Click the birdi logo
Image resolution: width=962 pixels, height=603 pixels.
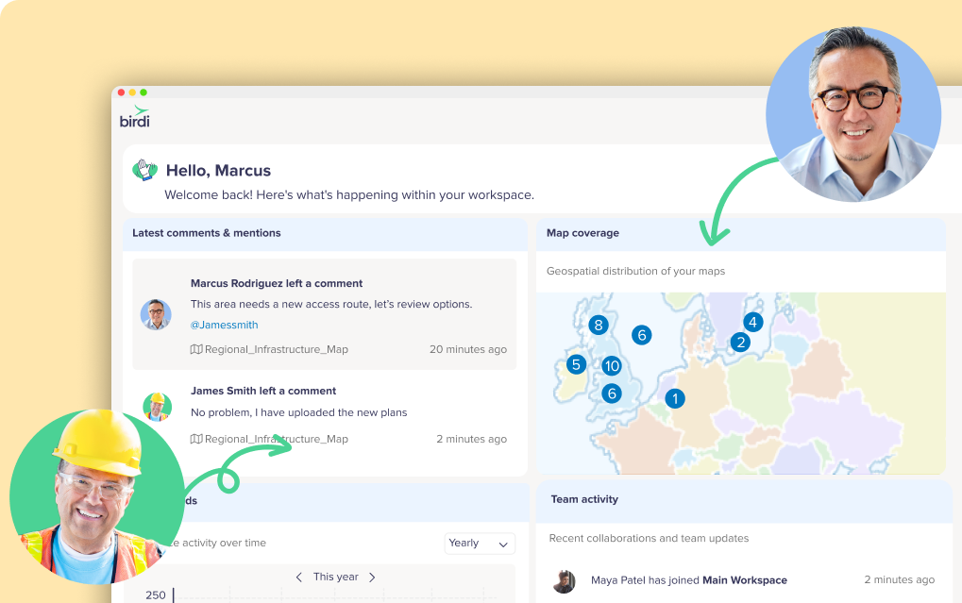(x=135, y=117)
